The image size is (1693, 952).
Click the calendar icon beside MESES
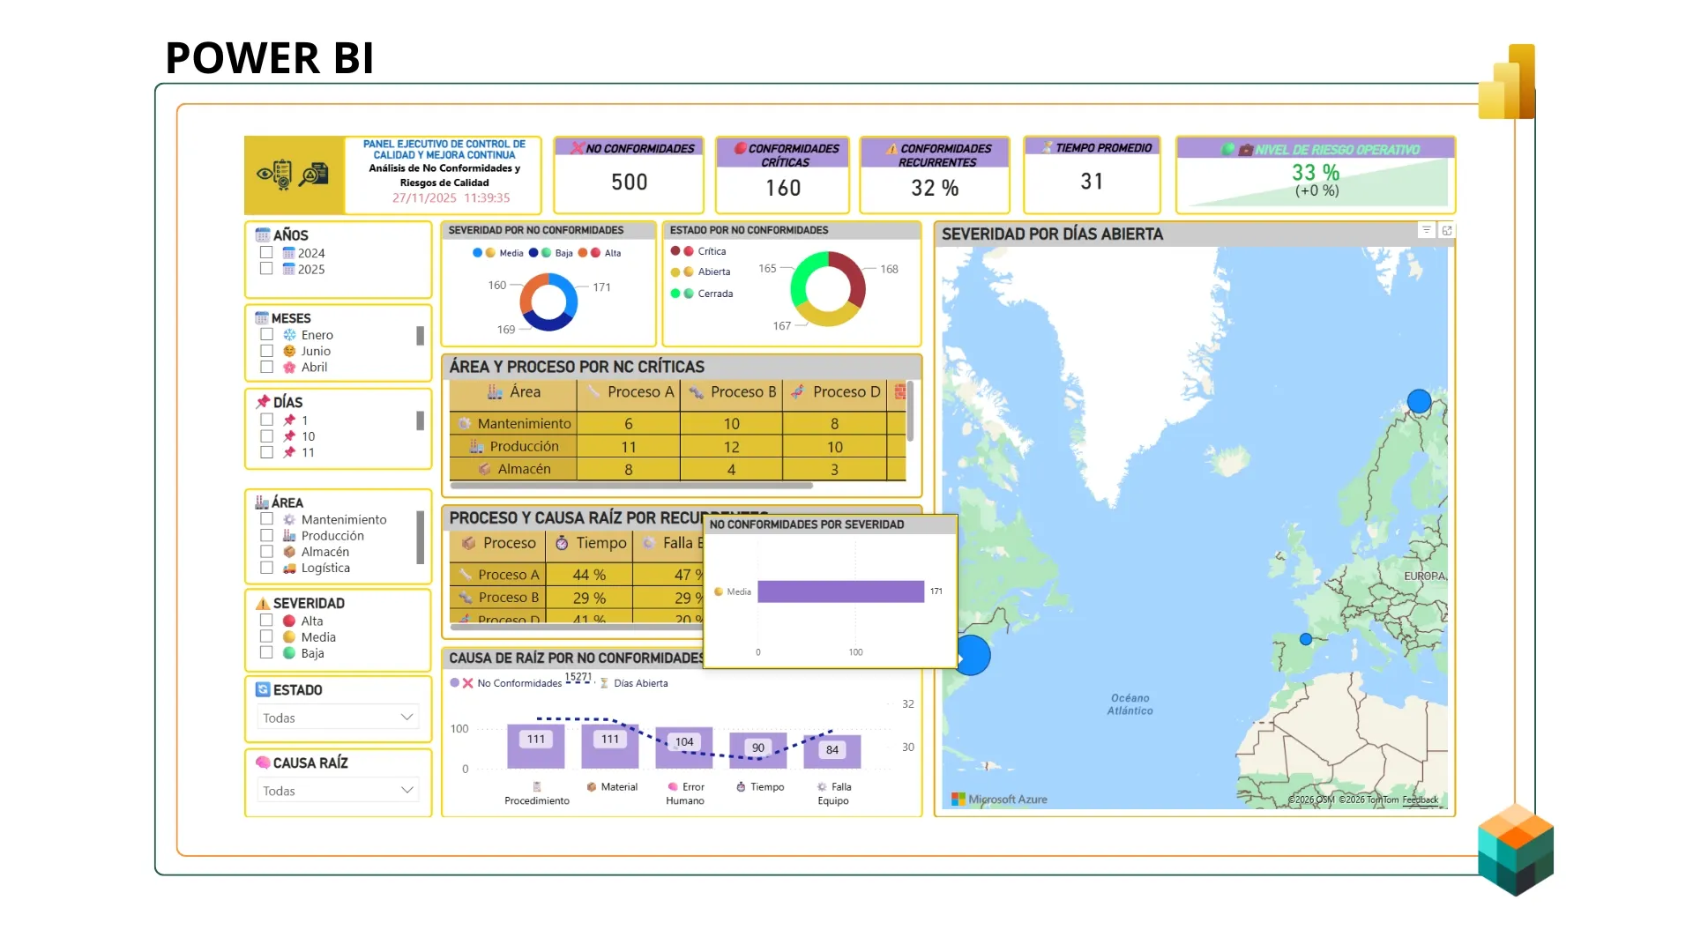click(262, 318)
